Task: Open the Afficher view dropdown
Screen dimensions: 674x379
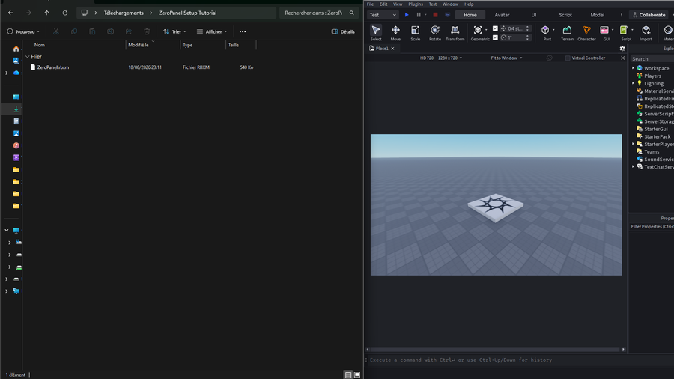Action: pos(212,31)
